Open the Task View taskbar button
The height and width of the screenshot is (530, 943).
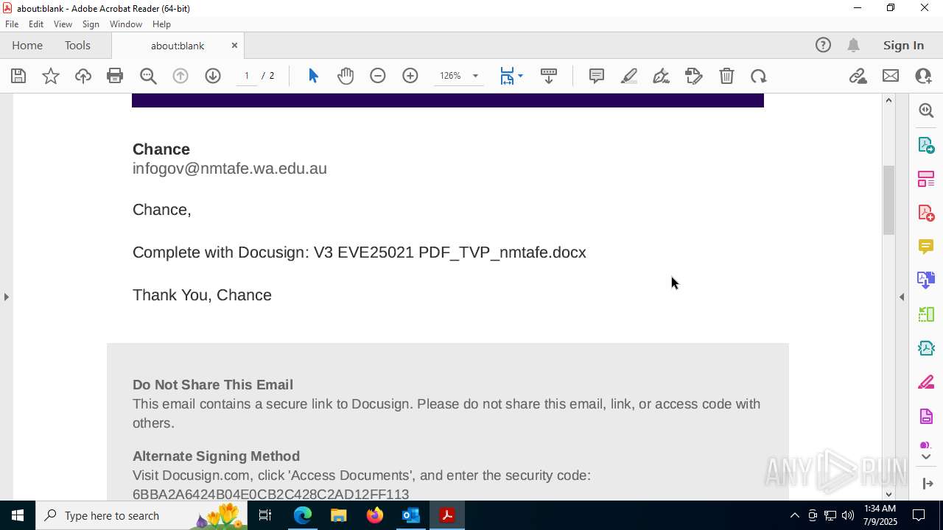click(265, 515)
